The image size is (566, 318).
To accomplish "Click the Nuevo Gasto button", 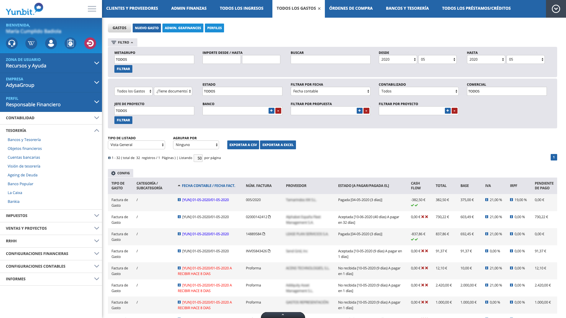I will point(147,28).
